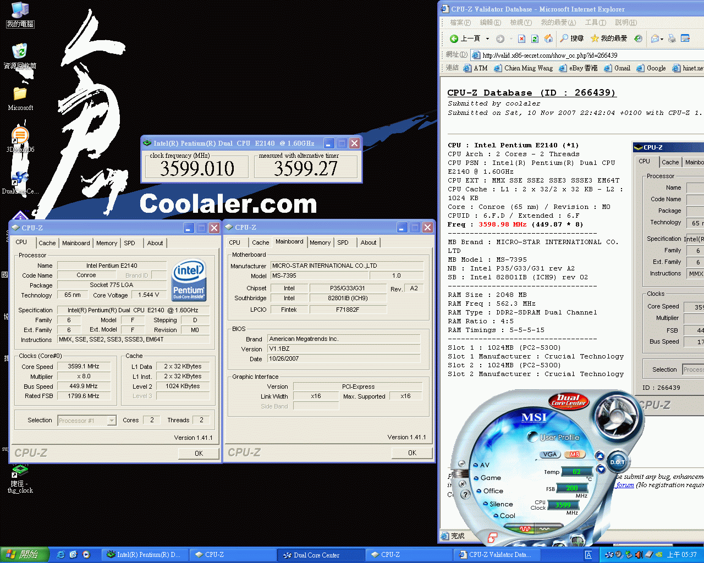Open the Tools (工具) menu in IE
704x563 pixels.
(x=595, y=23)
